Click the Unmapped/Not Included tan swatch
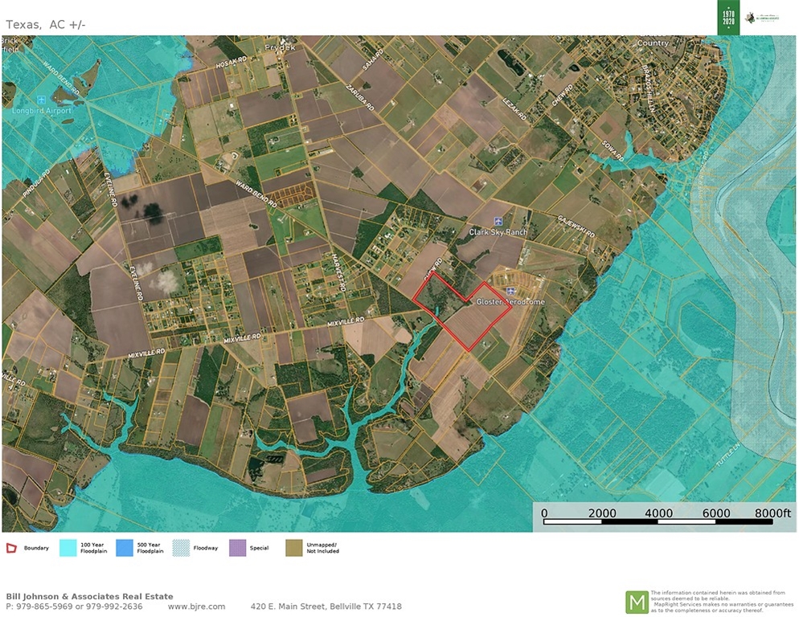 295,549
